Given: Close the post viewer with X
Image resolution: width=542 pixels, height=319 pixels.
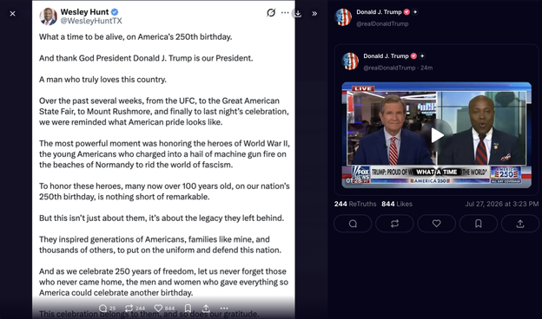Looking at the screenshot, I should pos(12,14).
